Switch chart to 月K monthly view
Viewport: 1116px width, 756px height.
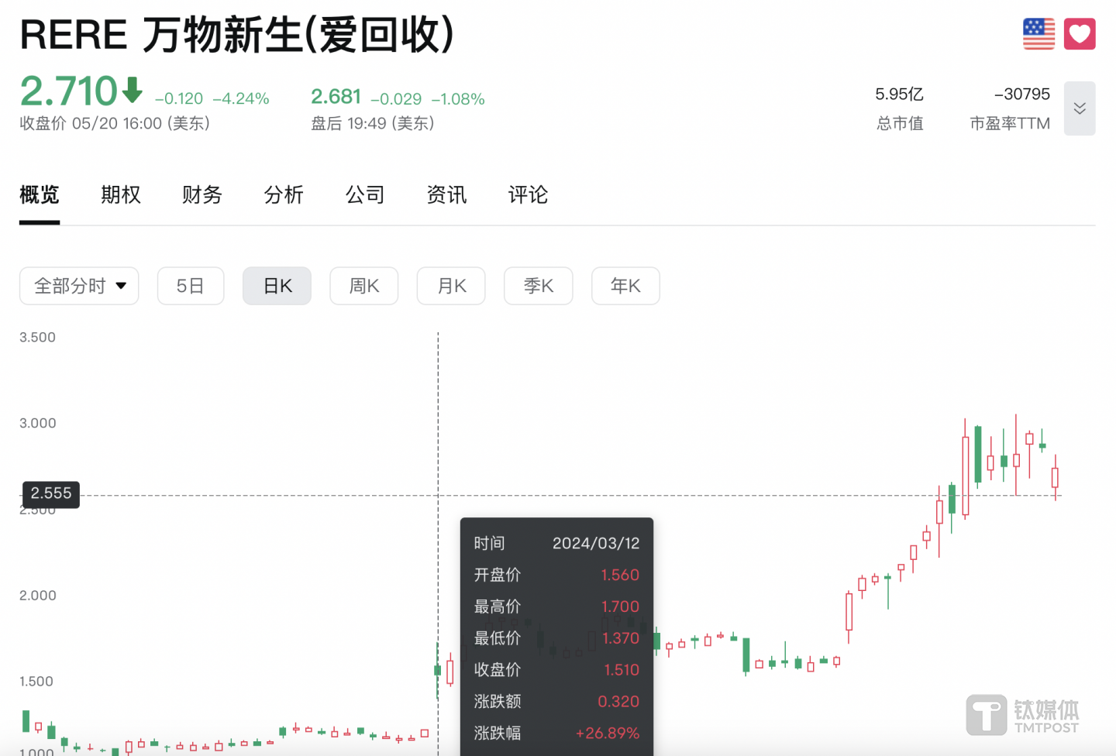point(451,286)
